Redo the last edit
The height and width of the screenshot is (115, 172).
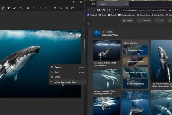[x=46, y=8]
